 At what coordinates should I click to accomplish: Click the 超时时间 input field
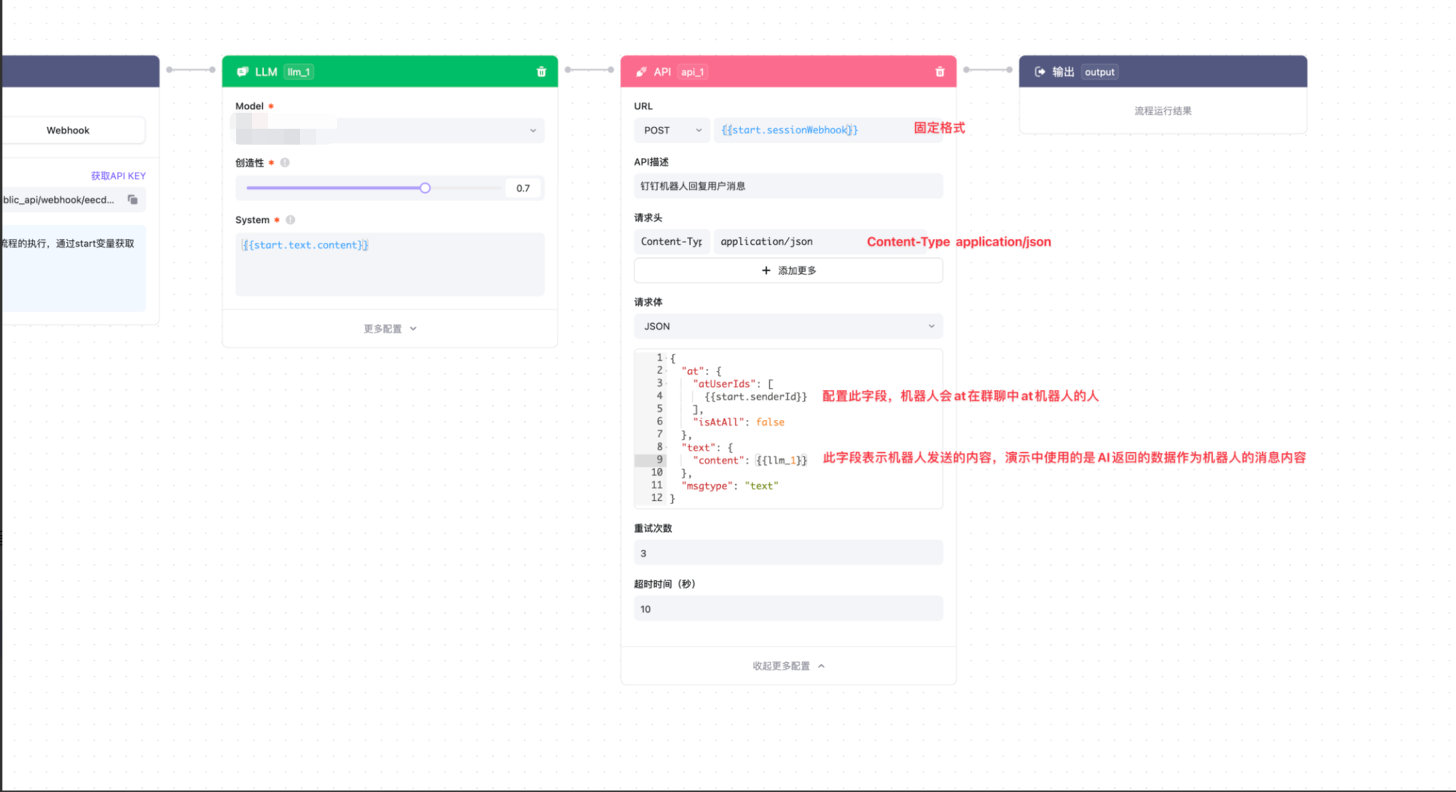788,609
